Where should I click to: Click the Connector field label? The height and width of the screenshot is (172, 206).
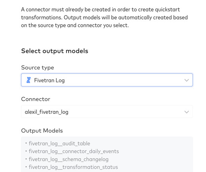pos(36,99)
